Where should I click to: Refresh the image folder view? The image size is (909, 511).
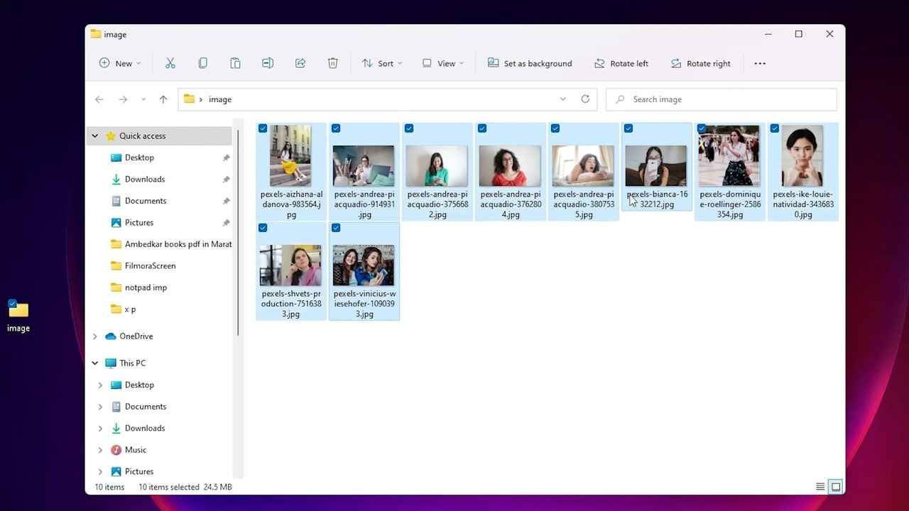click(585, 99)
